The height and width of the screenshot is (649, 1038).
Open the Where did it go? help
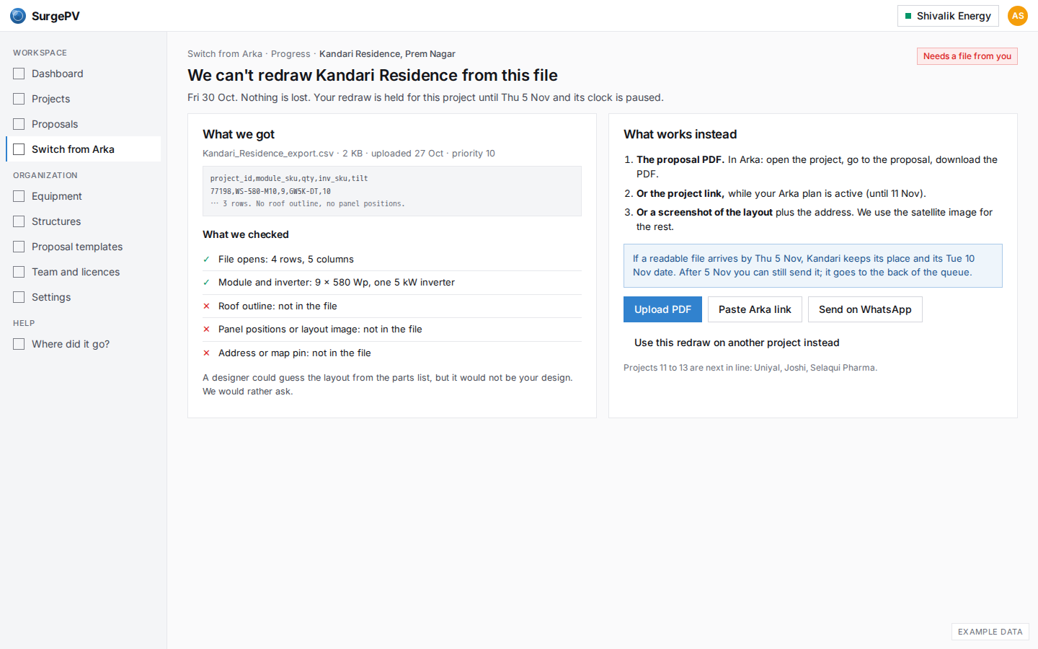click(83, 344)
